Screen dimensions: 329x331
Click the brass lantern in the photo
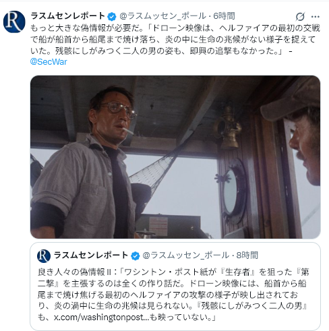click(227, 129)
